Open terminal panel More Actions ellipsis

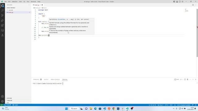click(190, 80)
